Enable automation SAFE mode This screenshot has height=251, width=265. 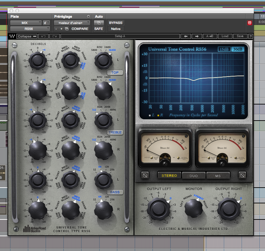point(99,29)
